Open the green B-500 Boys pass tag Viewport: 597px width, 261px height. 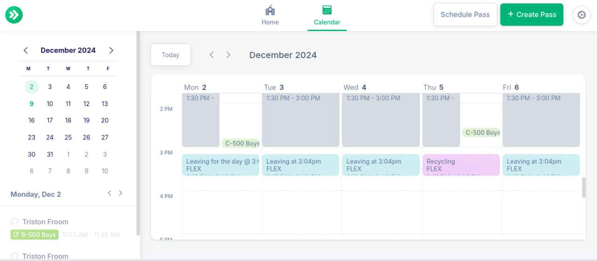click(x=35, y=235)
